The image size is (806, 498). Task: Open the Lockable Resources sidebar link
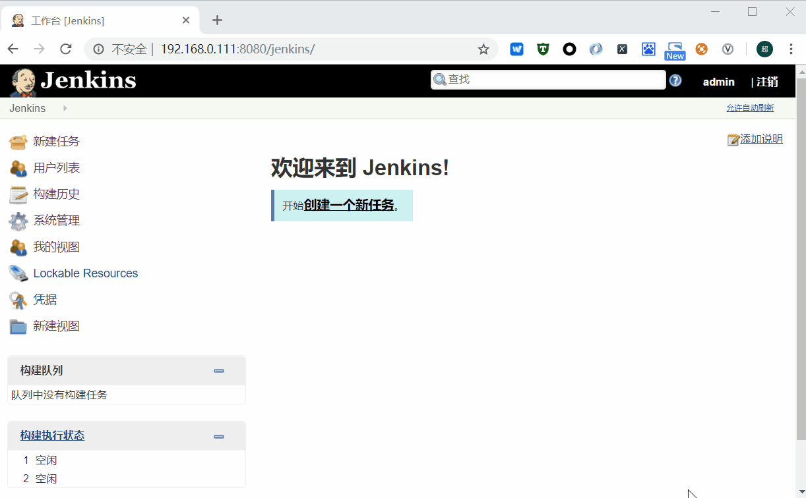pyautogui.click(x=86, y=273)
